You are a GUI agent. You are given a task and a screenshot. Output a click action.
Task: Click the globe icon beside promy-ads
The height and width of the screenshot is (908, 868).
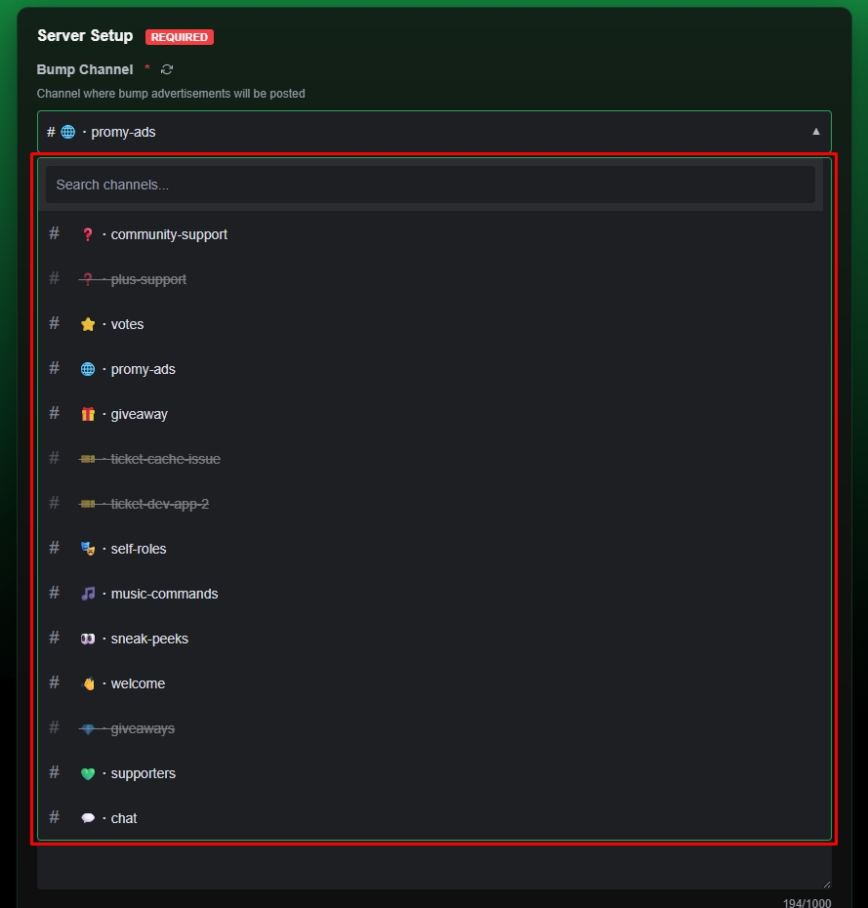(x=87, y=369)
